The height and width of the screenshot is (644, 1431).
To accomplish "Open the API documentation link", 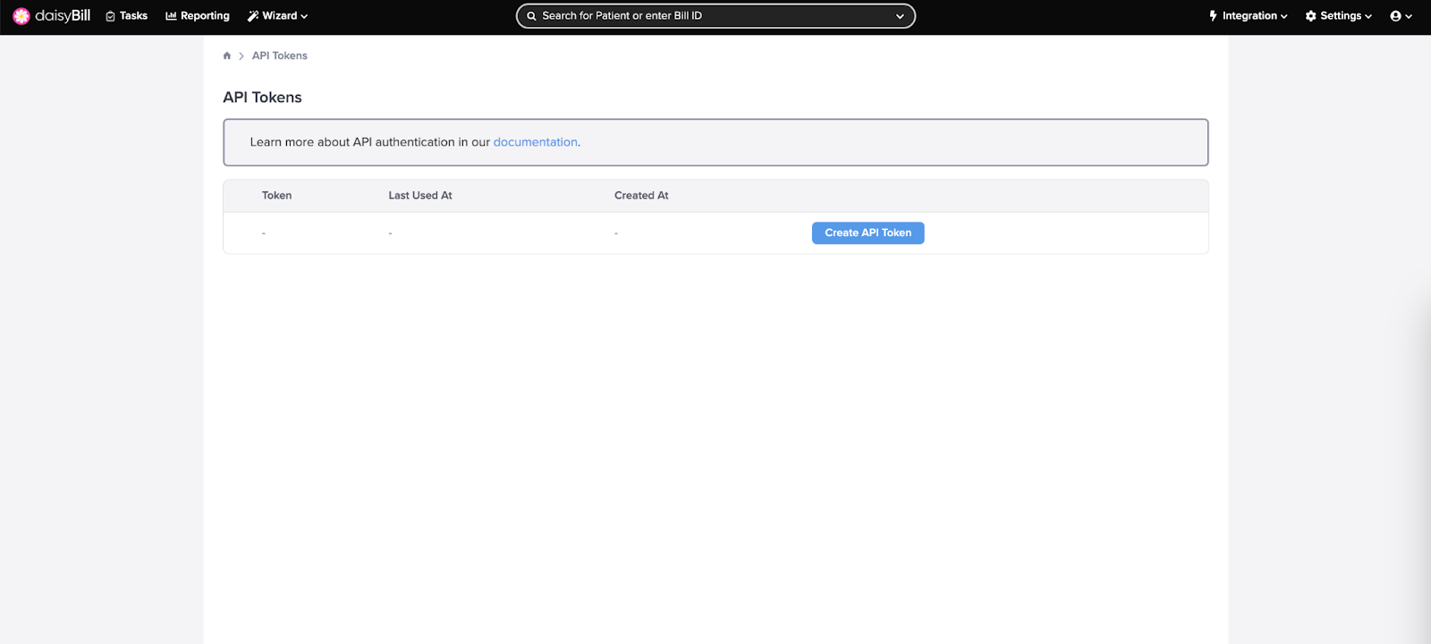I will [535, 142].
